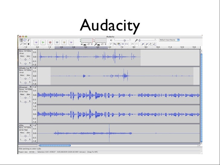Click the Stop button
Image resolution: width=220 pixels, height=165 pixels.
(x=64, y=42)
